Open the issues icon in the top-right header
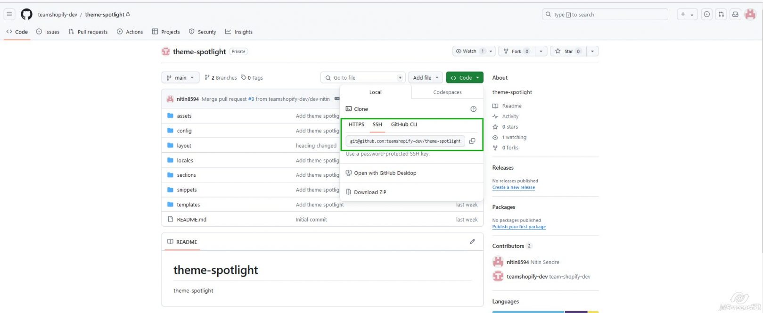Viewport: 763px width, 313px height. pyautogui.click(x=706, y=15)
